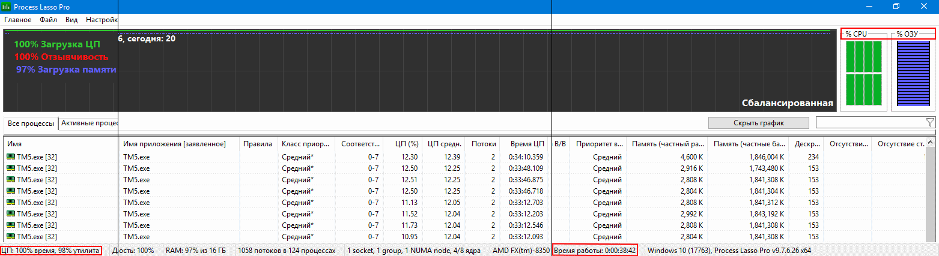
Task: Click status bar ЦП: 100% время entry
Action: click(51, 250)
